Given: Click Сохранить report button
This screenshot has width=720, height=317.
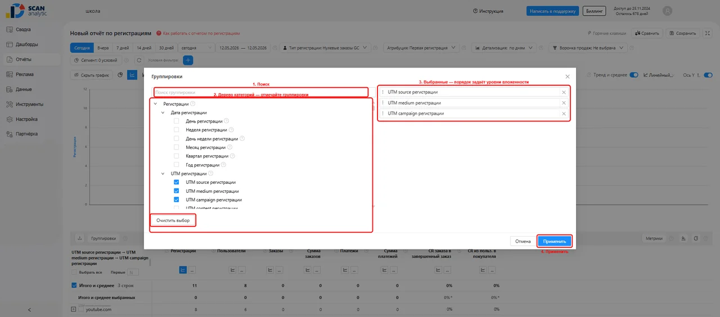Looking at the screenshot, I should click(683, 33).
